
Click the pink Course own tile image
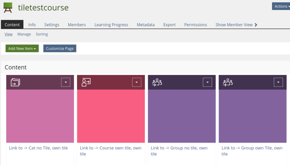point(111,116)
